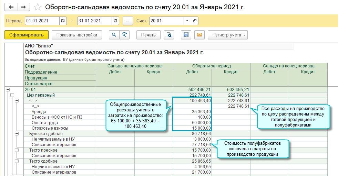Open the Регистр учета dropdown
Image resolution: width=338 pixels, height=176 pixels.
pyautogui.click(x=228, y=35)
